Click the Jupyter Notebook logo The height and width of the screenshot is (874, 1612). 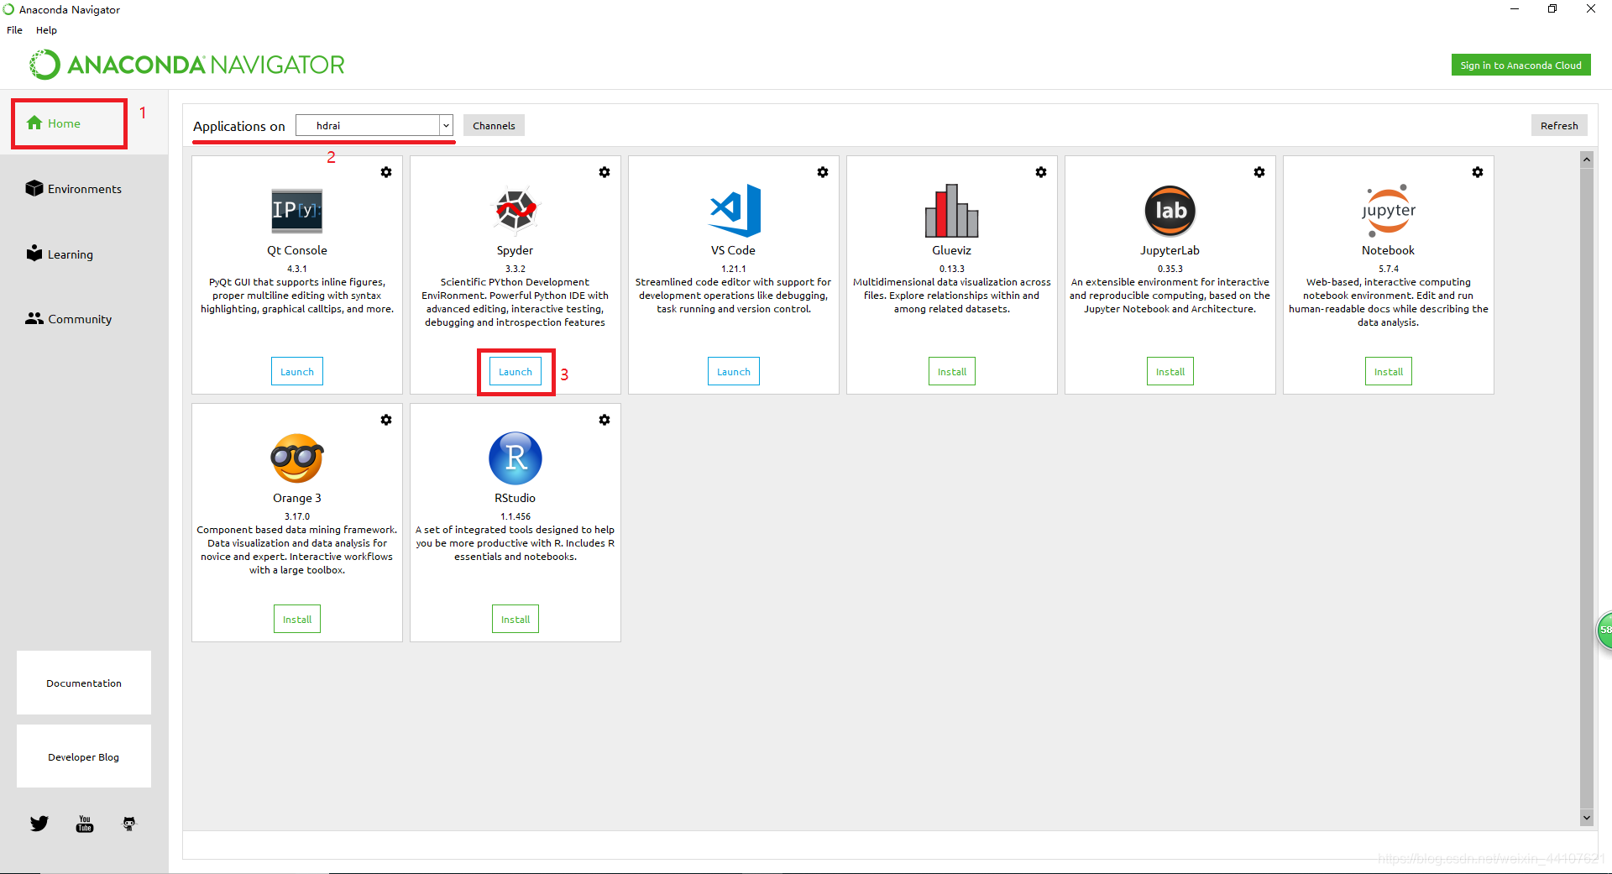tap(1389, 210)
